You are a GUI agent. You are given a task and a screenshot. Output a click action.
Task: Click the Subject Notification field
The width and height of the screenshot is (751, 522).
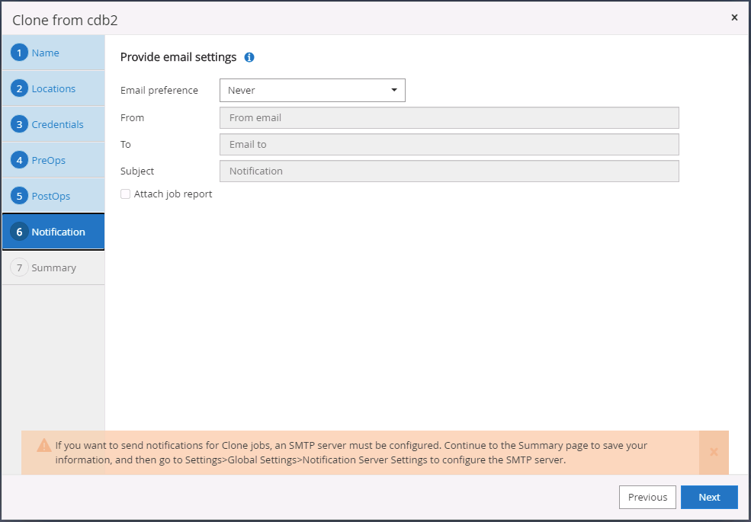pyautogui.click(x=448, y=171)
